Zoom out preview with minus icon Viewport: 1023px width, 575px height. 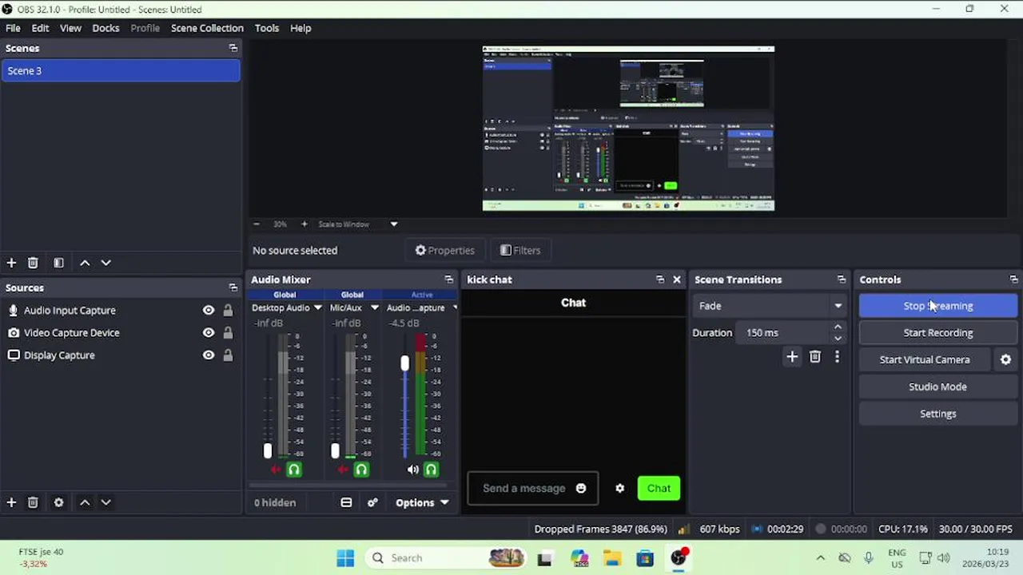(257, 224)
